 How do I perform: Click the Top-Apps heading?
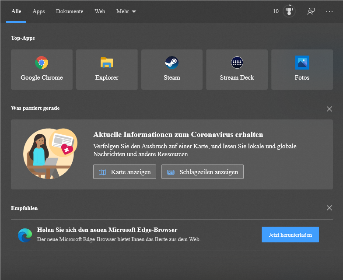click(x=23, y=38)
